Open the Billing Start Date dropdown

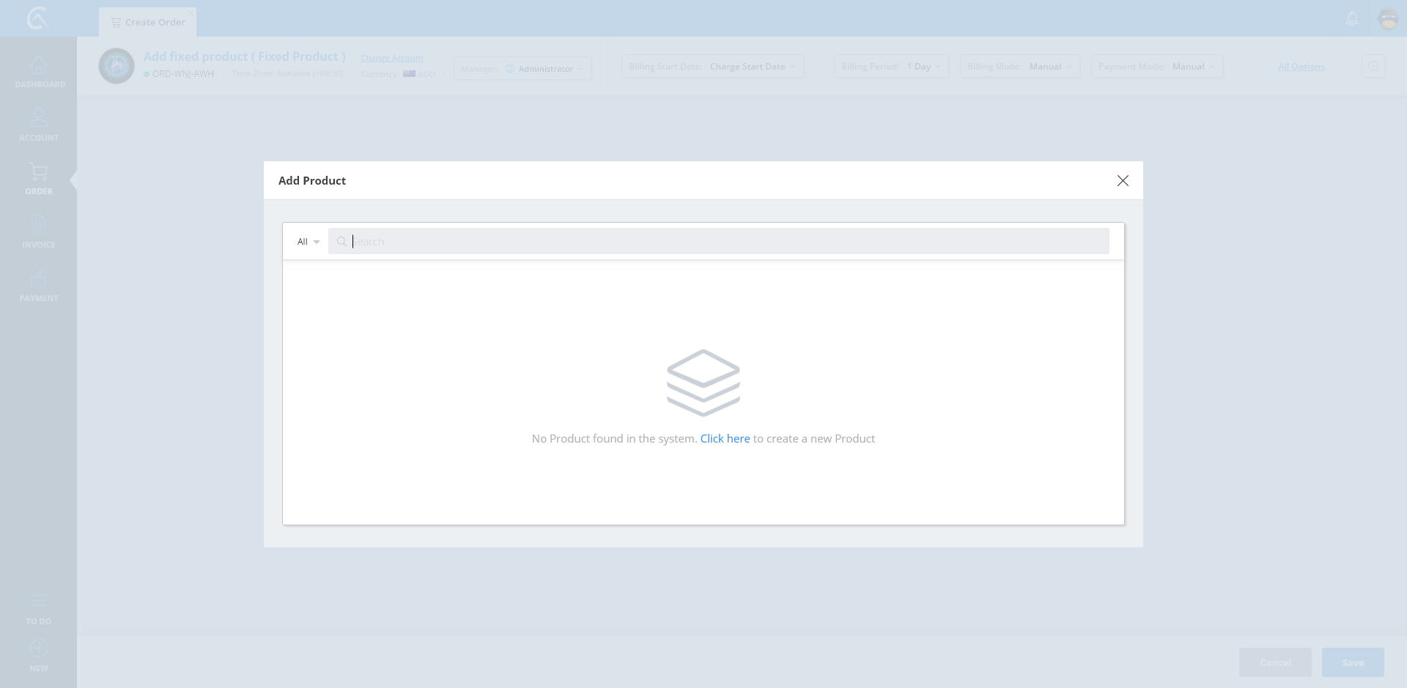click(x=712, y=67)
